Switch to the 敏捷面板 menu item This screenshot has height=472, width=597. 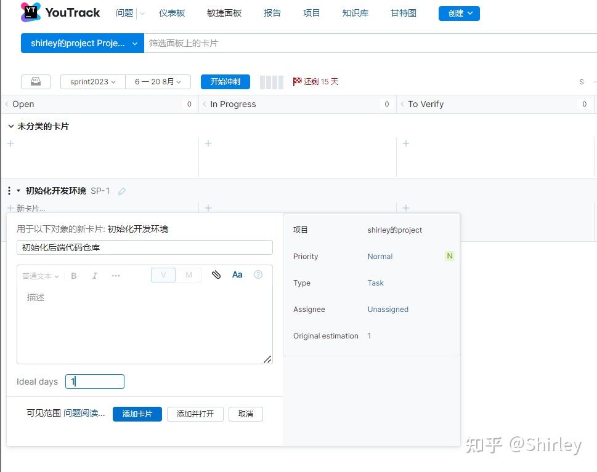[x=224, y=12]
